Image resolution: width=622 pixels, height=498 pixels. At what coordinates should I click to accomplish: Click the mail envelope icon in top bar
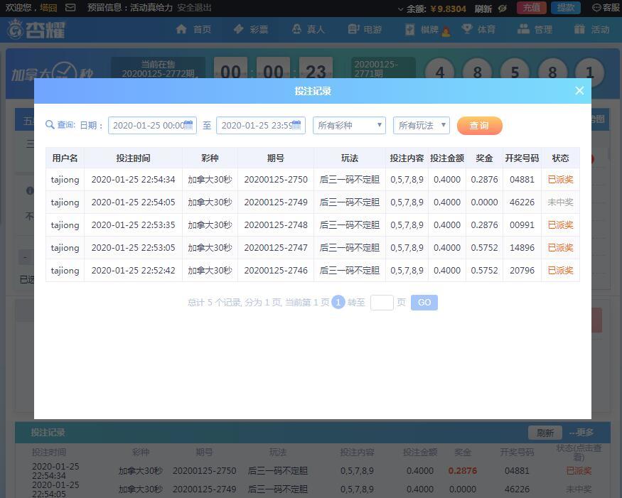point(70,8)
